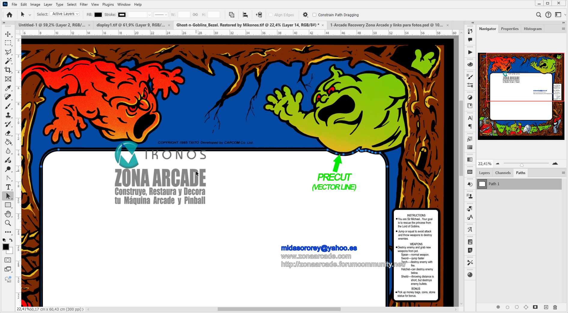Click the Home icon in options bar

tap(10, 15)
